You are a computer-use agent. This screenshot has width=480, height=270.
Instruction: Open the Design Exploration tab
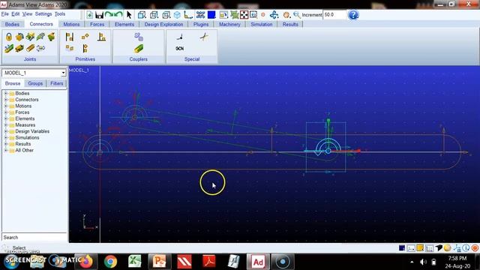pyautogui.click(x=163, y=24)
